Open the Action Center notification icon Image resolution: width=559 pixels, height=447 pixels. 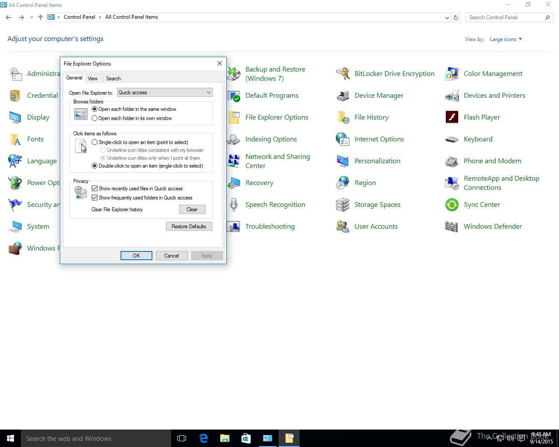pyautogui.click(x=521, y=438)
